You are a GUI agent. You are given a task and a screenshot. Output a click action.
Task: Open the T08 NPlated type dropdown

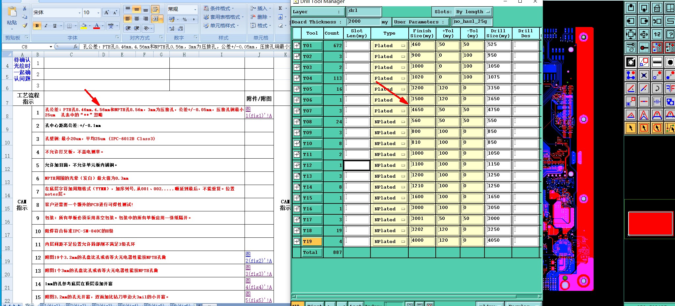390,122
